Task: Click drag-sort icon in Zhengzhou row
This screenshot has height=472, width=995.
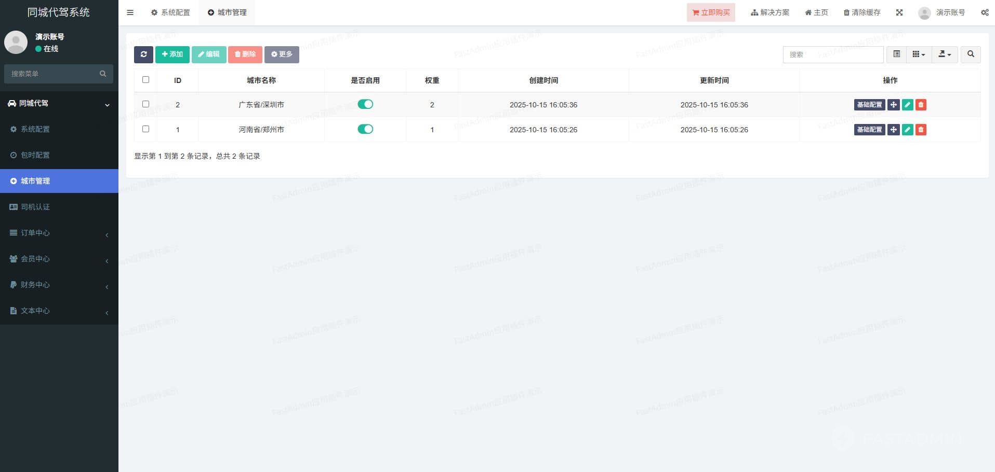Action: [x=893, y=130]
